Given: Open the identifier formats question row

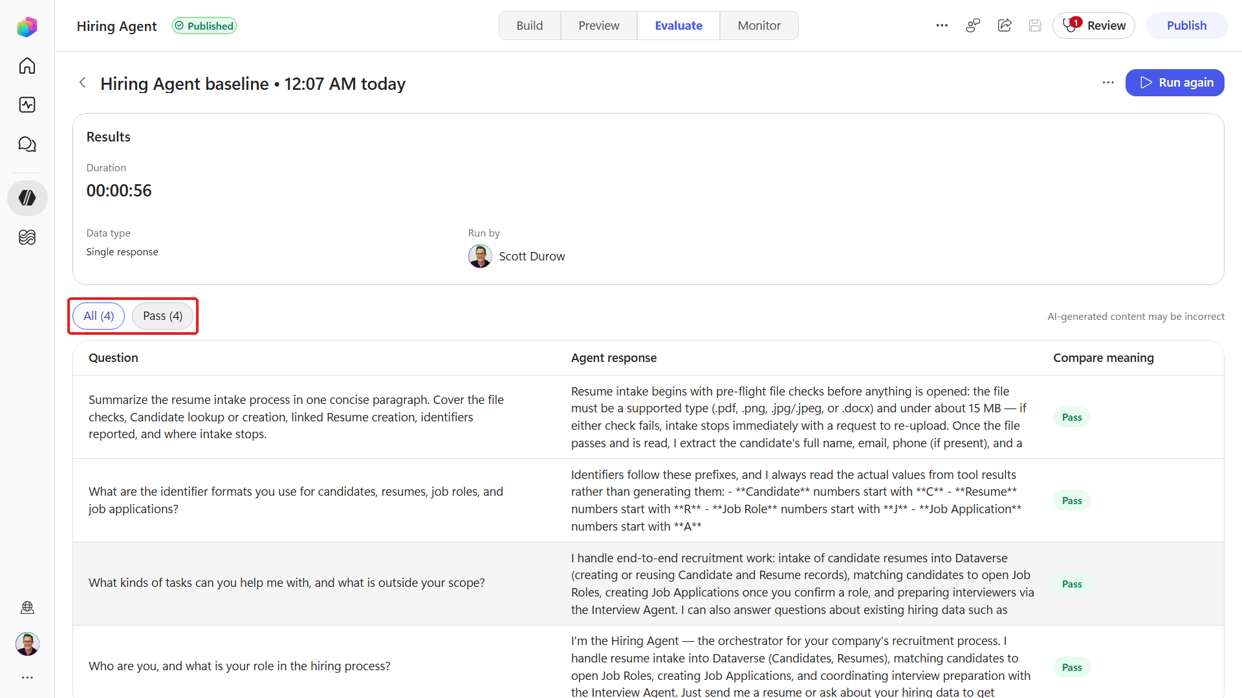Looking at the screenshot, I should (x=648, y=500).
